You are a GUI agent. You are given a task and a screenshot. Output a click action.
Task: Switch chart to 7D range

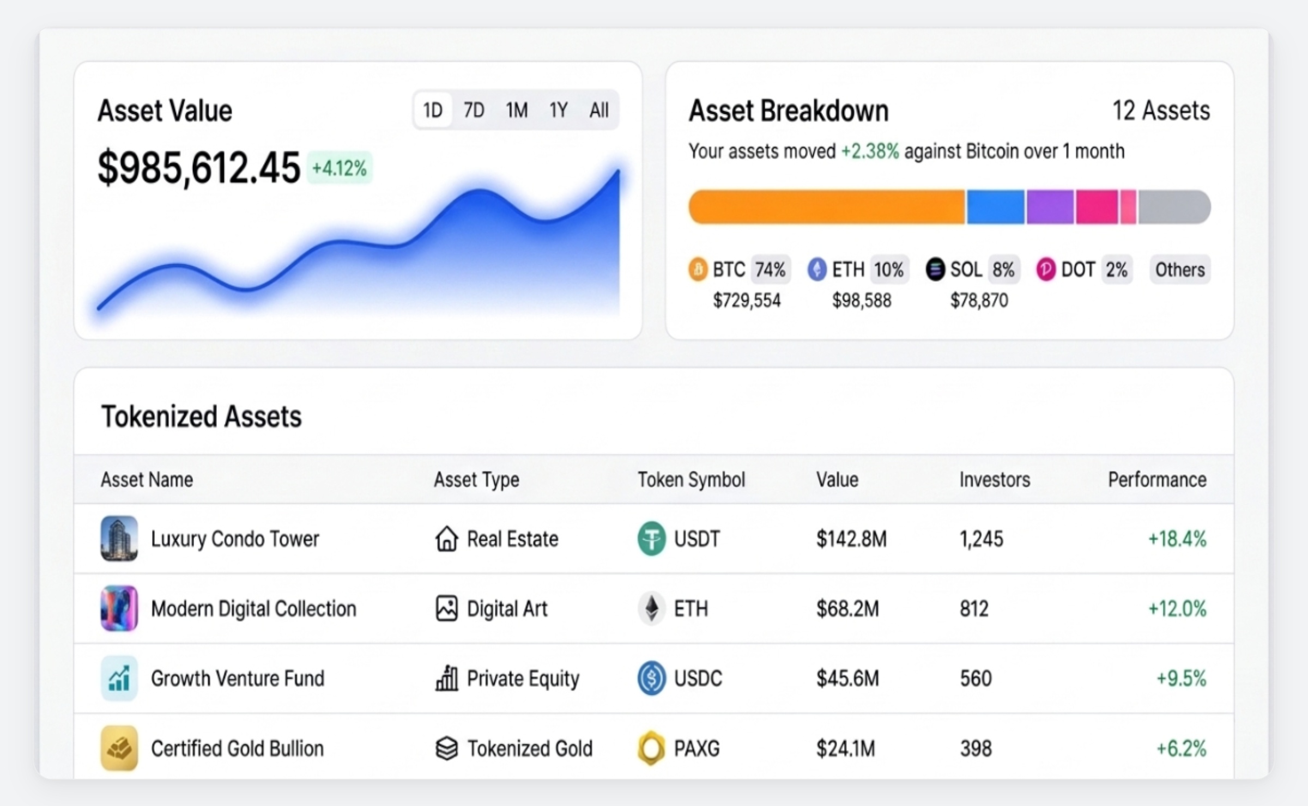pos(474,111)
